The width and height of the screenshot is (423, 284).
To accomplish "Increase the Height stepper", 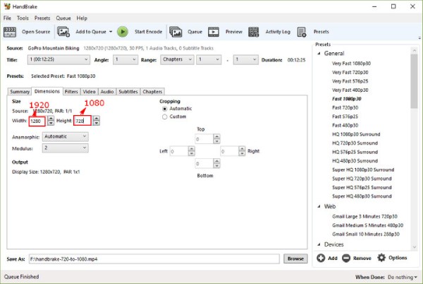I will coord(97,119).
